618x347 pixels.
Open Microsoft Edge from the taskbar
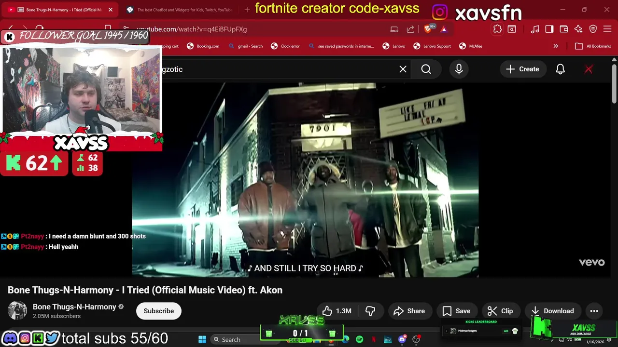point(346,339)
